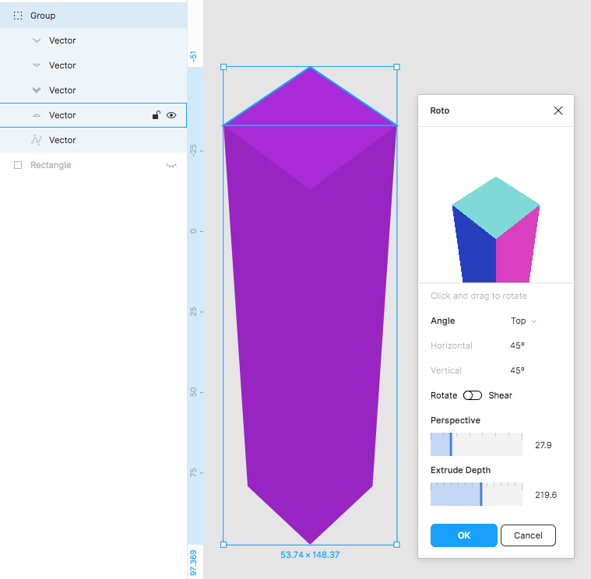Lock the selected Vector layer
Viewport: 591px width, 579px height.
[x=156, y=115]
